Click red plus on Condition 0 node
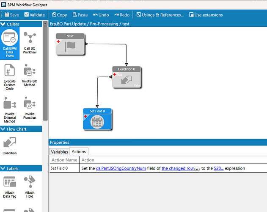Image resolution: width=267 pixels, height=212 pixels. 115,75
